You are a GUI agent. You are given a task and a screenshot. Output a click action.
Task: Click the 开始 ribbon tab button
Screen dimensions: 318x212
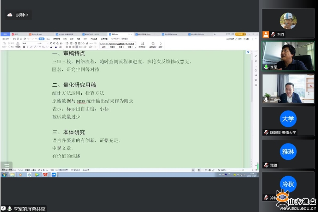(x=41, y=39)
